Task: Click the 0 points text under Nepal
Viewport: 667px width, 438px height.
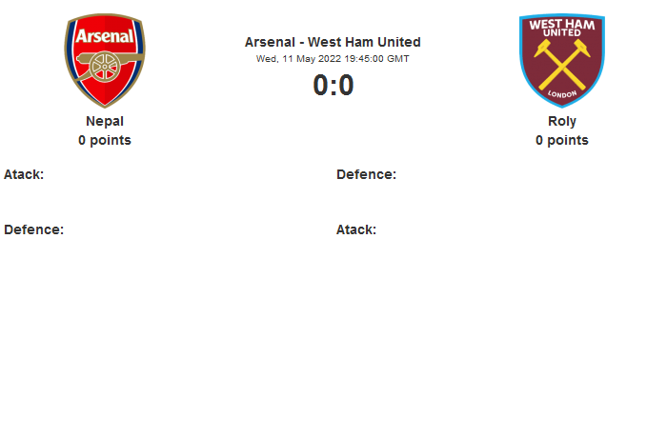Action: click(x=105, y=140)
